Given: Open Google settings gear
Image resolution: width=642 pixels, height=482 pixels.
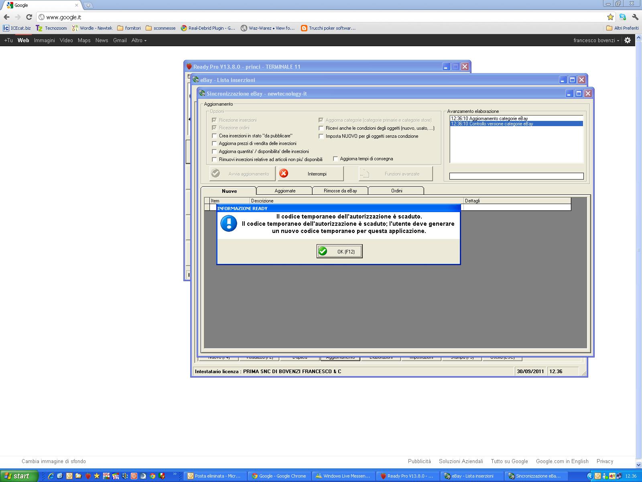Looking at the screenshot, I should point(628,40).
